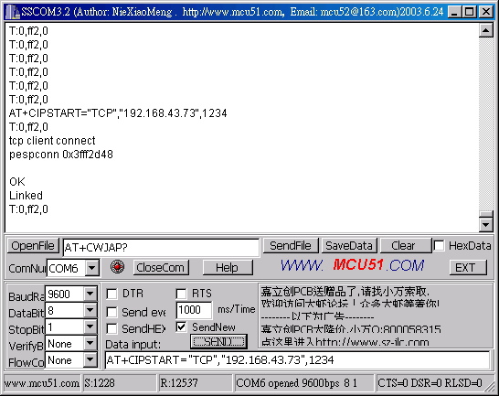The image size is (499, 396).
Task: Open the WWW.MCU51.COM link
Action: coord(352,265)
